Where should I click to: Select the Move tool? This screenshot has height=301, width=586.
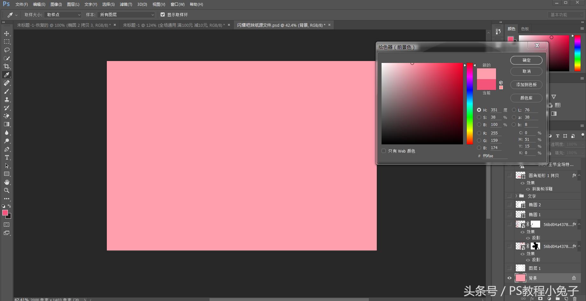tap(6, 34)
